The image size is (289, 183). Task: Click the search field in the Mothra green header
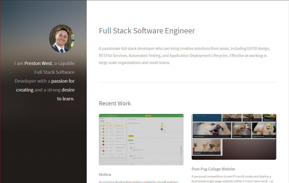pos(113,116)
